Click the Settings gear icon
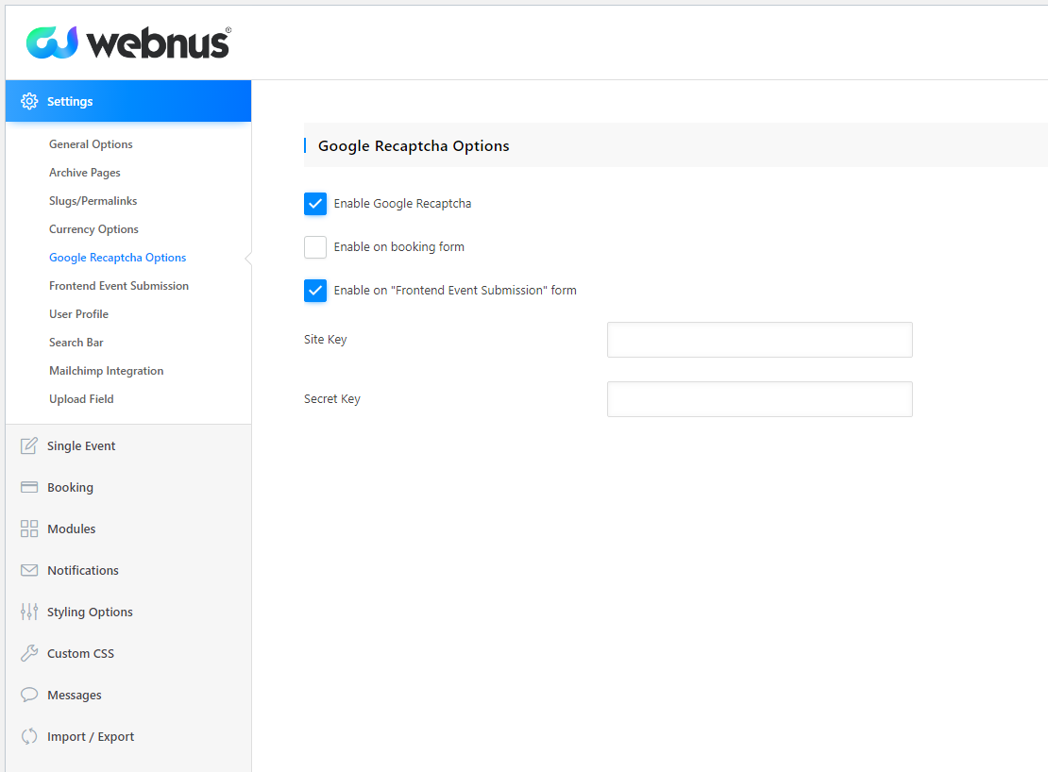This screenshot has height=772, width=1048. [x=29, y=101]
